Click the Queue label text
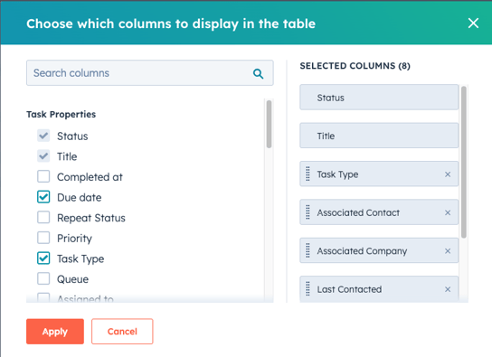The height and width of the screenshot is (357, 492). click(72, 279)
